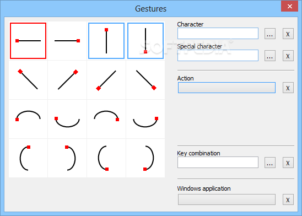Image resolution: width=302 pixels, height=216 pixels.
Task: Select the horizontal line gesture starting from right
Action: 67,41
